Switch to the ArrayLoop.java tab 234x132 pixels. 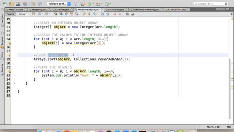(x=39, y=10)
